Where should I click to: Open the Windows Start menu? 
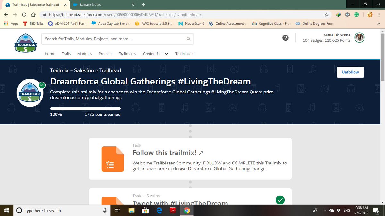[6, 211]
